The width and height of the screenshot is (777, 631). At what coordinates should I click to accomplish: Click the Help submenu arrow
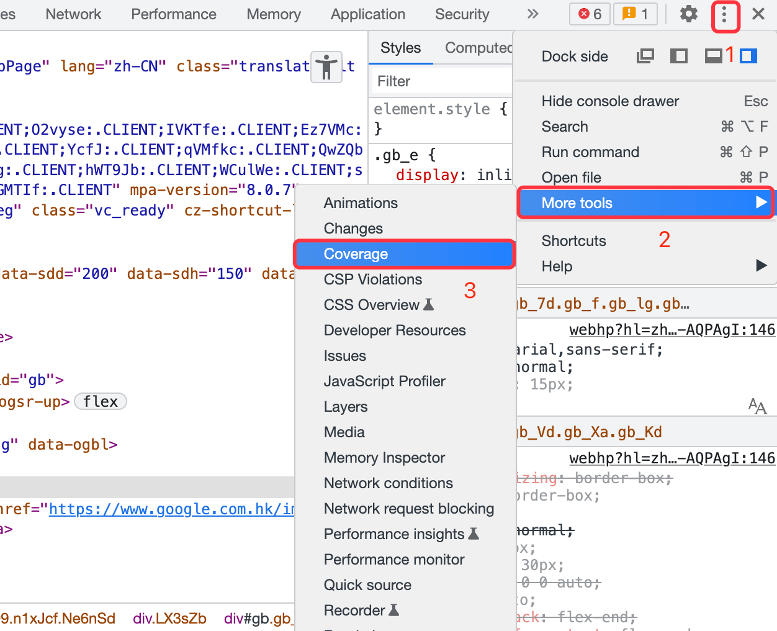point(761,266)
